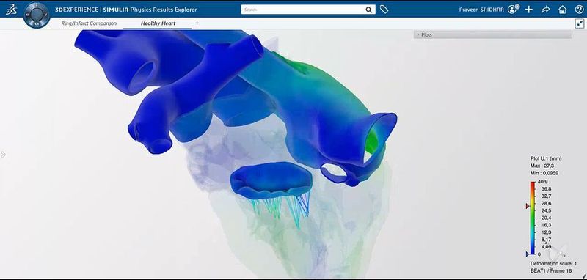Expand the left side panel chevron
The width and height of the screenshot is (587, 280).
click(x=3, y=154)
